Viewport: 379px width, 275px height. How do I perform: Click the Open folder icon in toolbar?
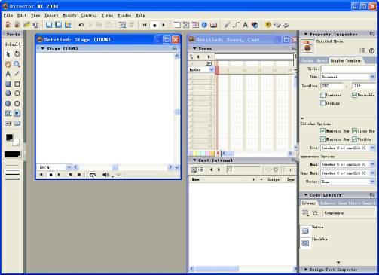[26, 25]
